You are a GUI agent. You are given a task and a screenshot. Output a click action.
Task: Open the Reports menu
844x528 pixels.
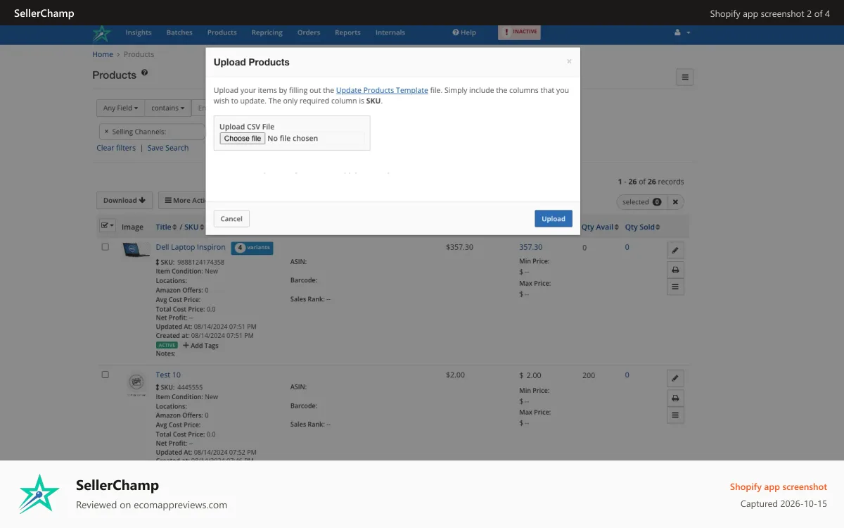(347, 32)
